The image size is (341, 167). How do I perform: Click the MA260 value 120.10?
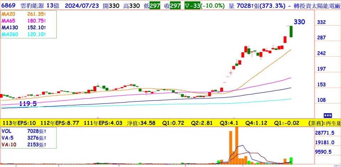[36, 34]
